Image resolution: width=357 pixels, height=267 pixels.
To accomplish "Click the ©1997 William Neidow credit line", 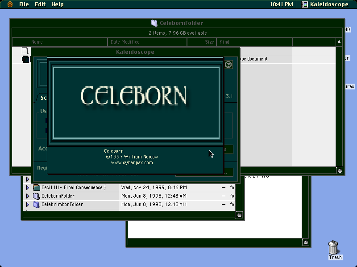I will point(132,157).
